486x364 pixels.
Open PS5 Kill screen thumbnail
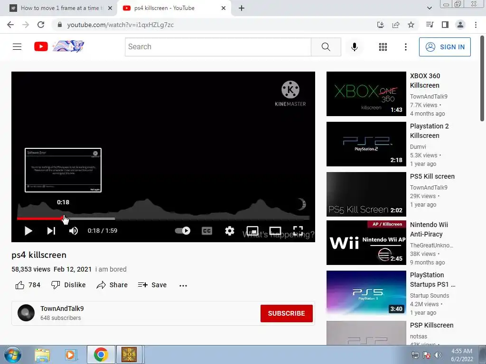tap(366, 194)
